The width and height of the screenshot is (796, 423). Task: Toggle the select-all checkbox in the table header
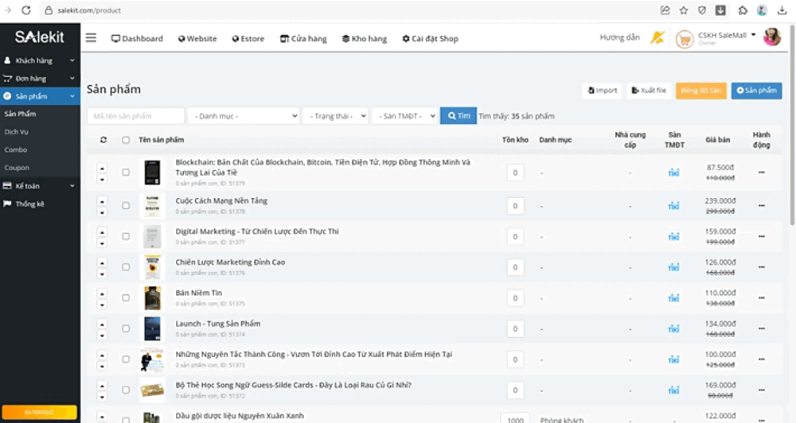click(x=126, y=140)
